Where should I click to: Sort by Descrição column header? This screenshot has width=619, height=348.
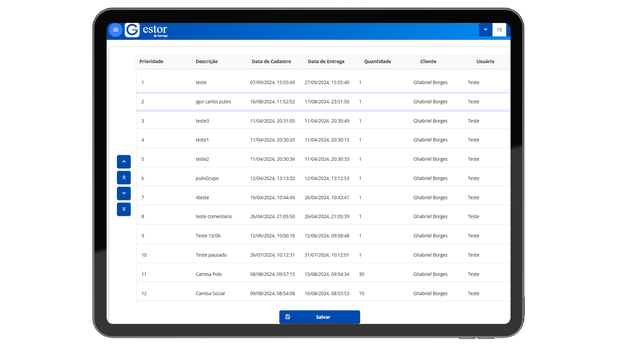click(207, 61)
